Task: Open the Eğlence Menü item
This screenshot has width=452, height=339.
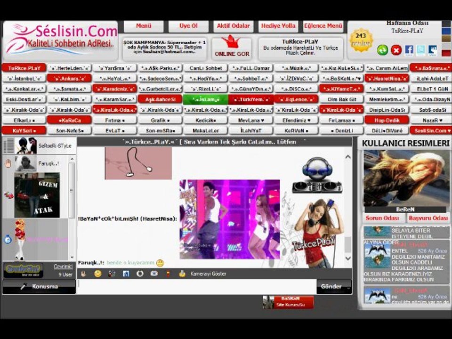Action: (x=323, y=26)
